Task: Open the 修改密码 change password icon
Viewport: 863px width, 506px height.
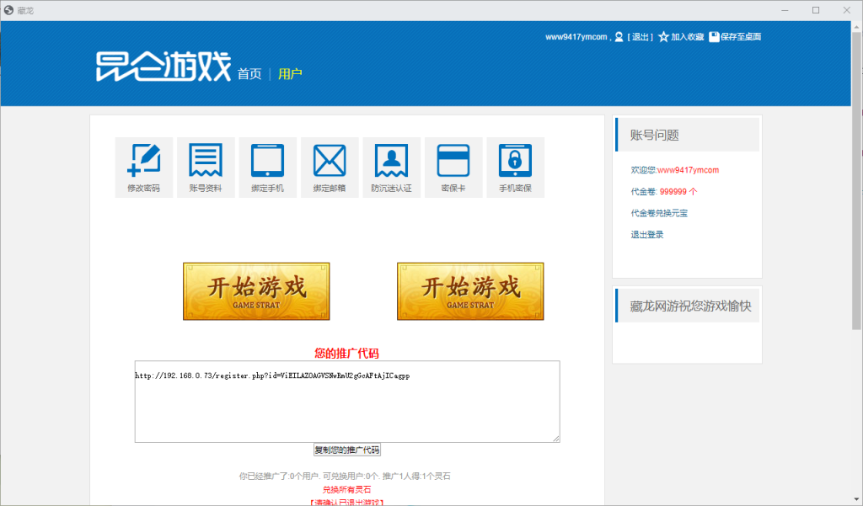Action: coord(143,168)
